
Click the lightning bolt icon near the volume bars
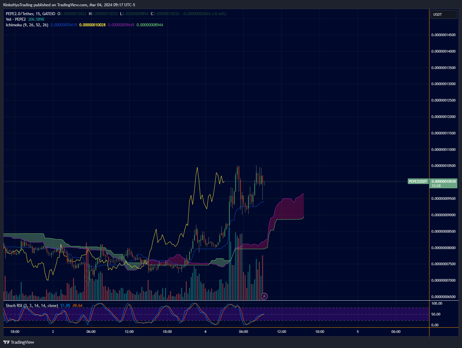(264, 296)
